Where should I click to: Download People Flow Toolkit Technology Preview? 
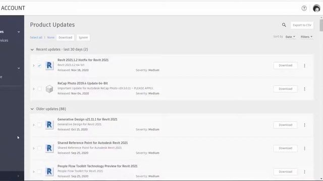[x=286, y=172]
